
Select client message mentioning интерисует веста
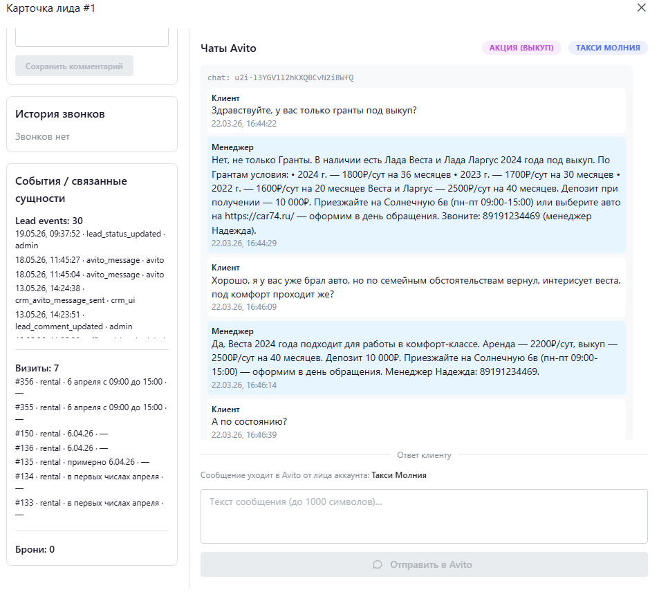[x=416, y=288]
